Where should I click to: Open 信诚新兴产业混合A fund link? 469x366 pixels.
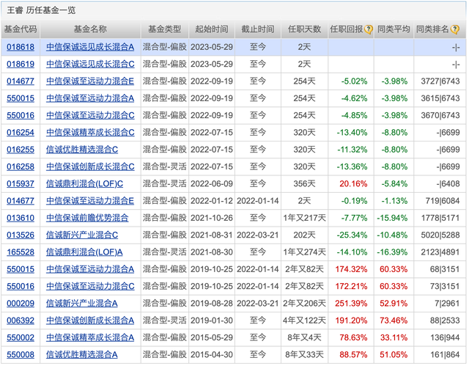(x=81, y=304)
